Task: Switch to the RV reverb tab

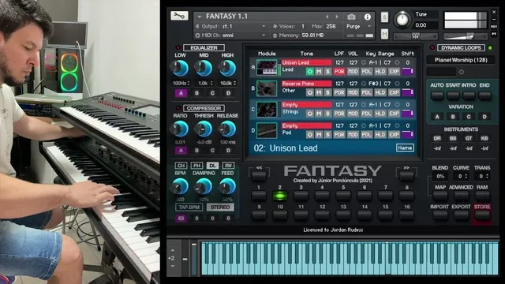Action: [x=228, y=165]
